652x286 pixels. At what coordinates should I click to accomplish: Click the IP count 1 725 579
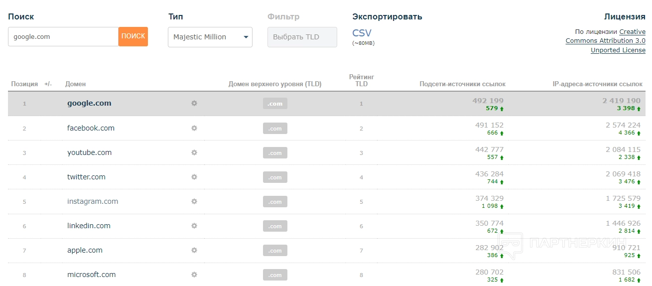623,198
